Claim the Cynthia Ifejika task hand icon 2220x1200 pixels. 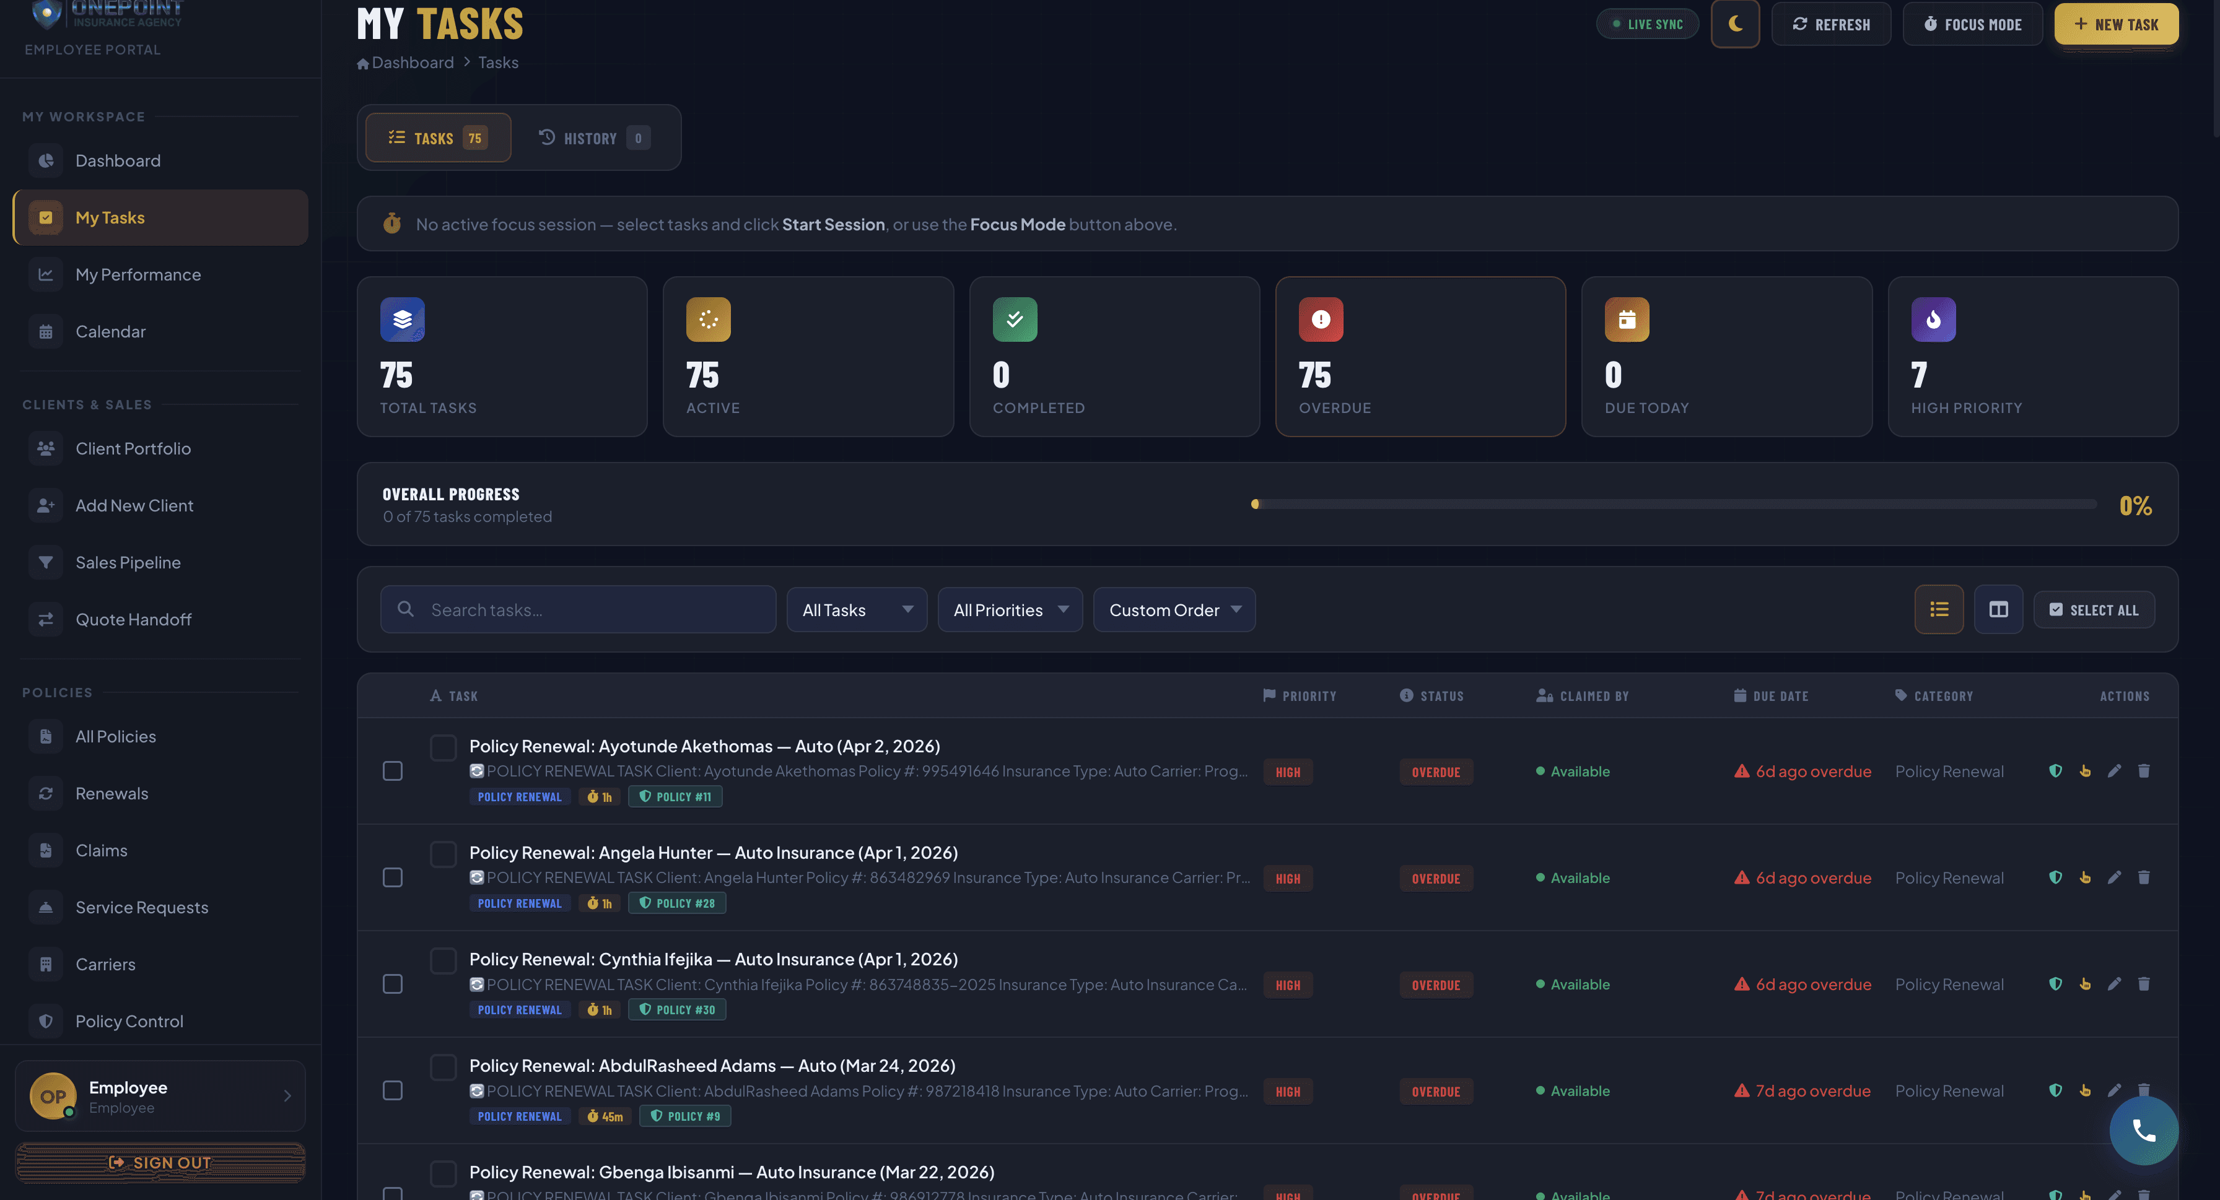coord(2085,984)
